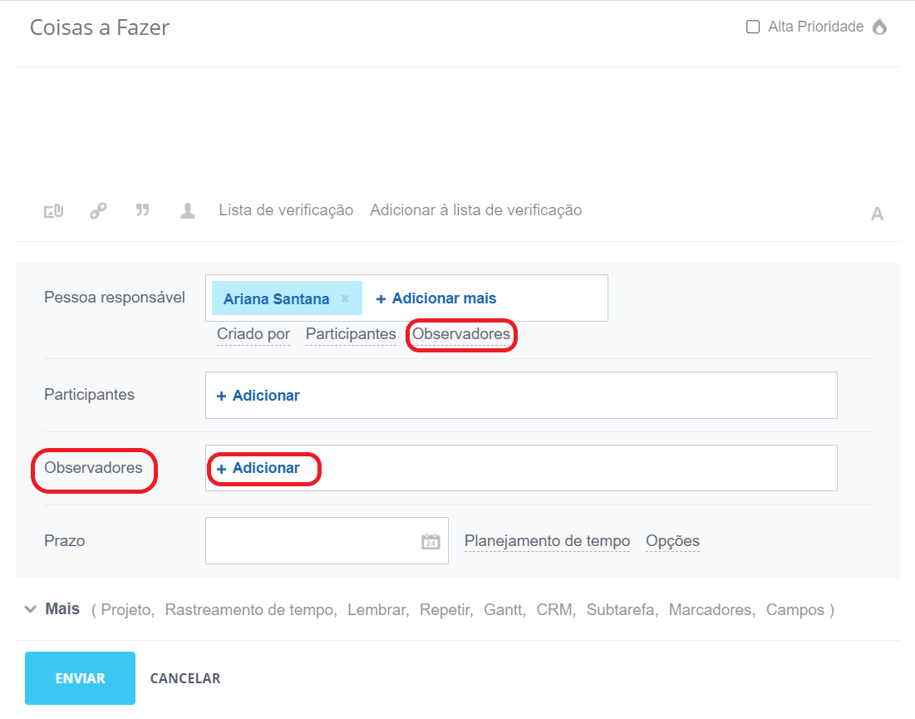Click Adicionar in the Observadores field
Image resolution: width=915 pixels, height=719 pixels.
tap(258, 468)
